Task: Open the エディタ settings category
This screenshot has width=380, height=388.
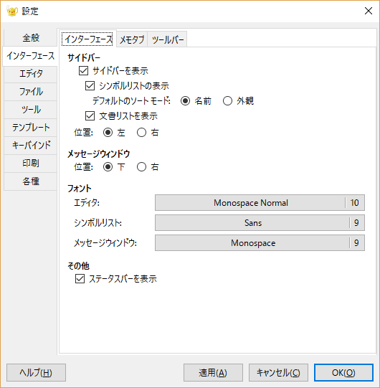Action: point(31,73)
